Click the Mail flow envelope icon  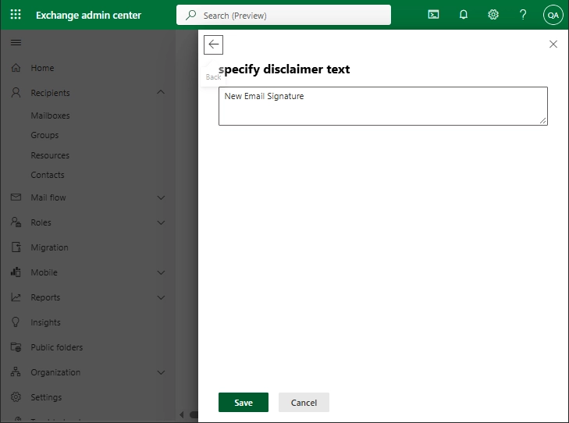tap(16, 197)
